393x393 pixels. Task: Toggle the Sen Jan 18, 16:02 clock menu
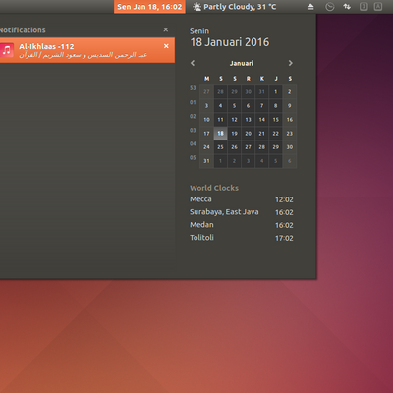(x=149, y=7)
